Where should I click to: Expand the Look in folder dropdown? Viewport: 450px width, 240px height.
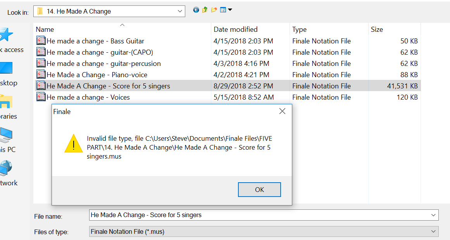click(180, 12)
